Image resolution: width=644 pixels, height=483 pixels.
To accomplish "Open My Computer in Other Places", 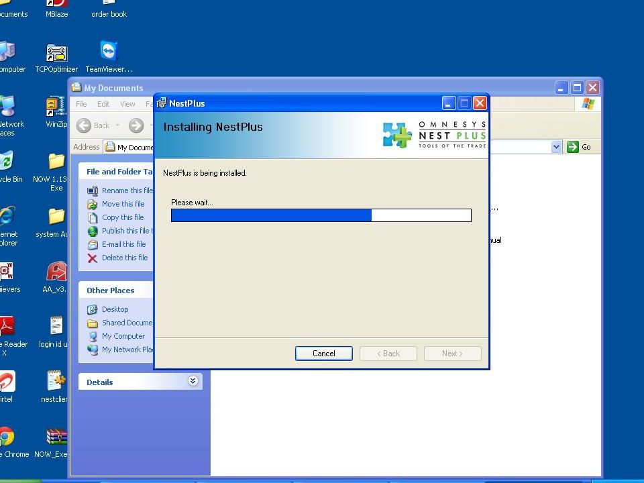I will (x=116, y=336).
